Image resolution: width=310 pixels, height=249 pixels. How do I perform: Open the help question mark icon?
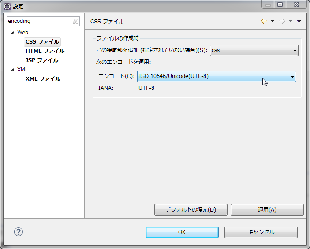[x=19, y=232]
